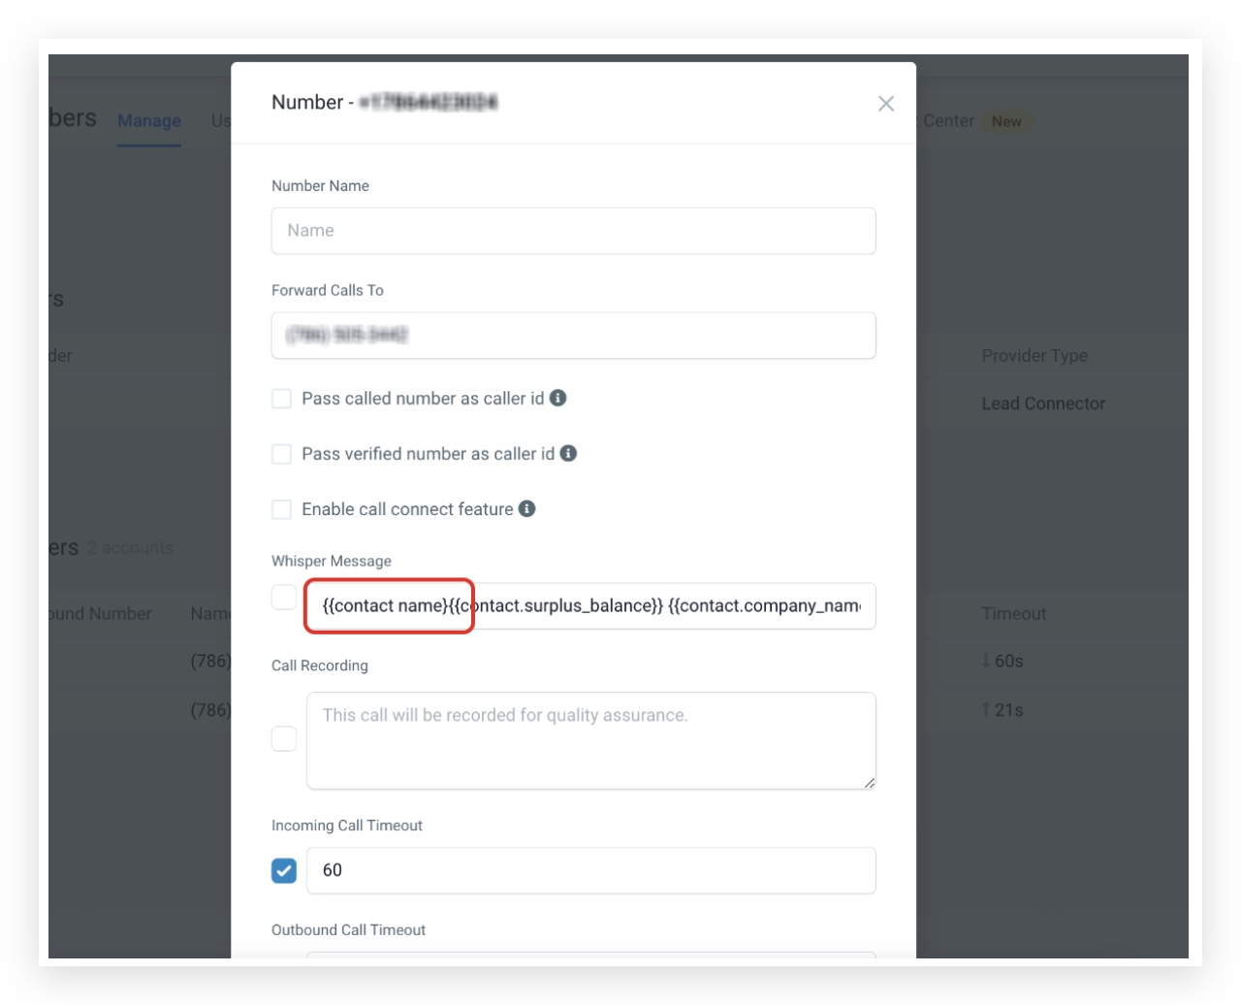Click the "New" badge near Center
The image size is (1241, 1005).
(1006, 121)
